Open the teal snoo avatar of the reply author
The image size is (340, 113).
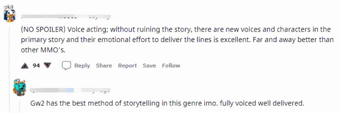pyautogui.click(x=20, y=87)
